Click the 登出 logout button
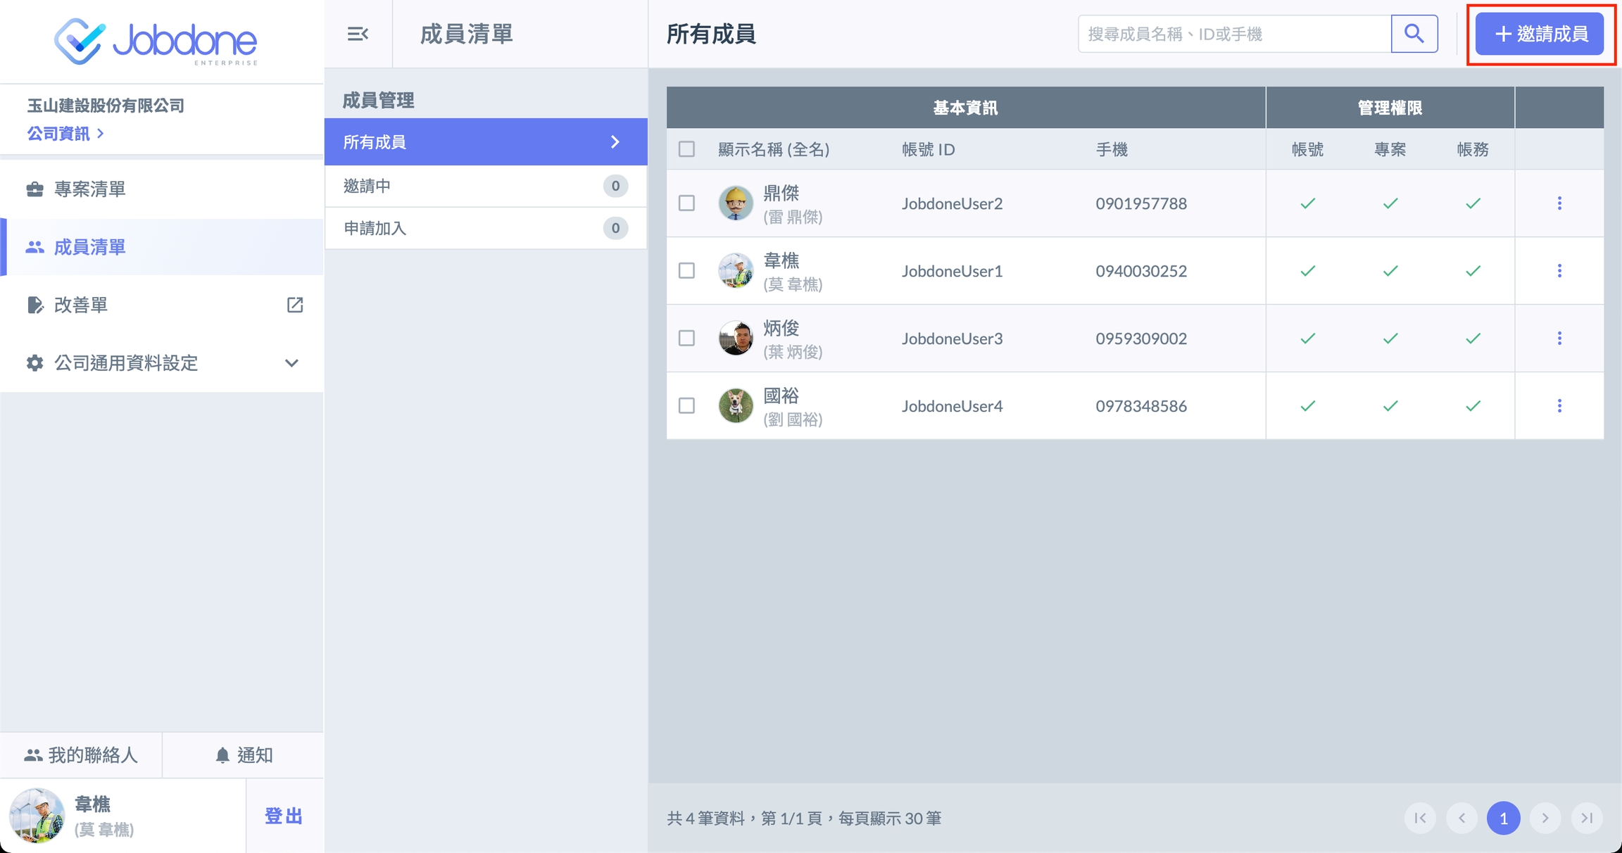The height and width of the screenshot is (853, 1622). click(284, 816)
